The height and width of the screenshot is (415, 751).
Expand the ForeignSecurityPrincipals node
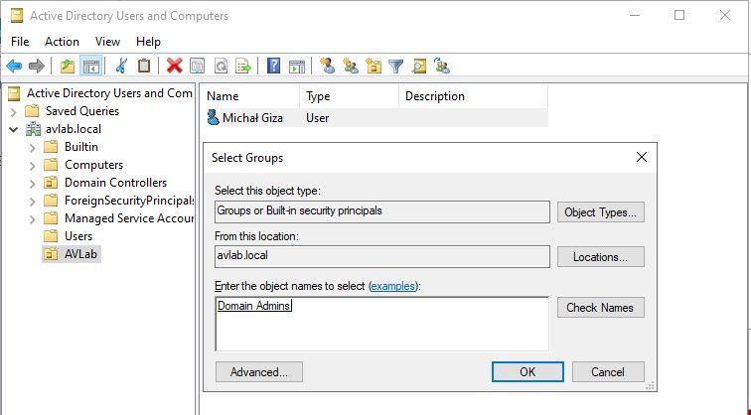[32, 201]
